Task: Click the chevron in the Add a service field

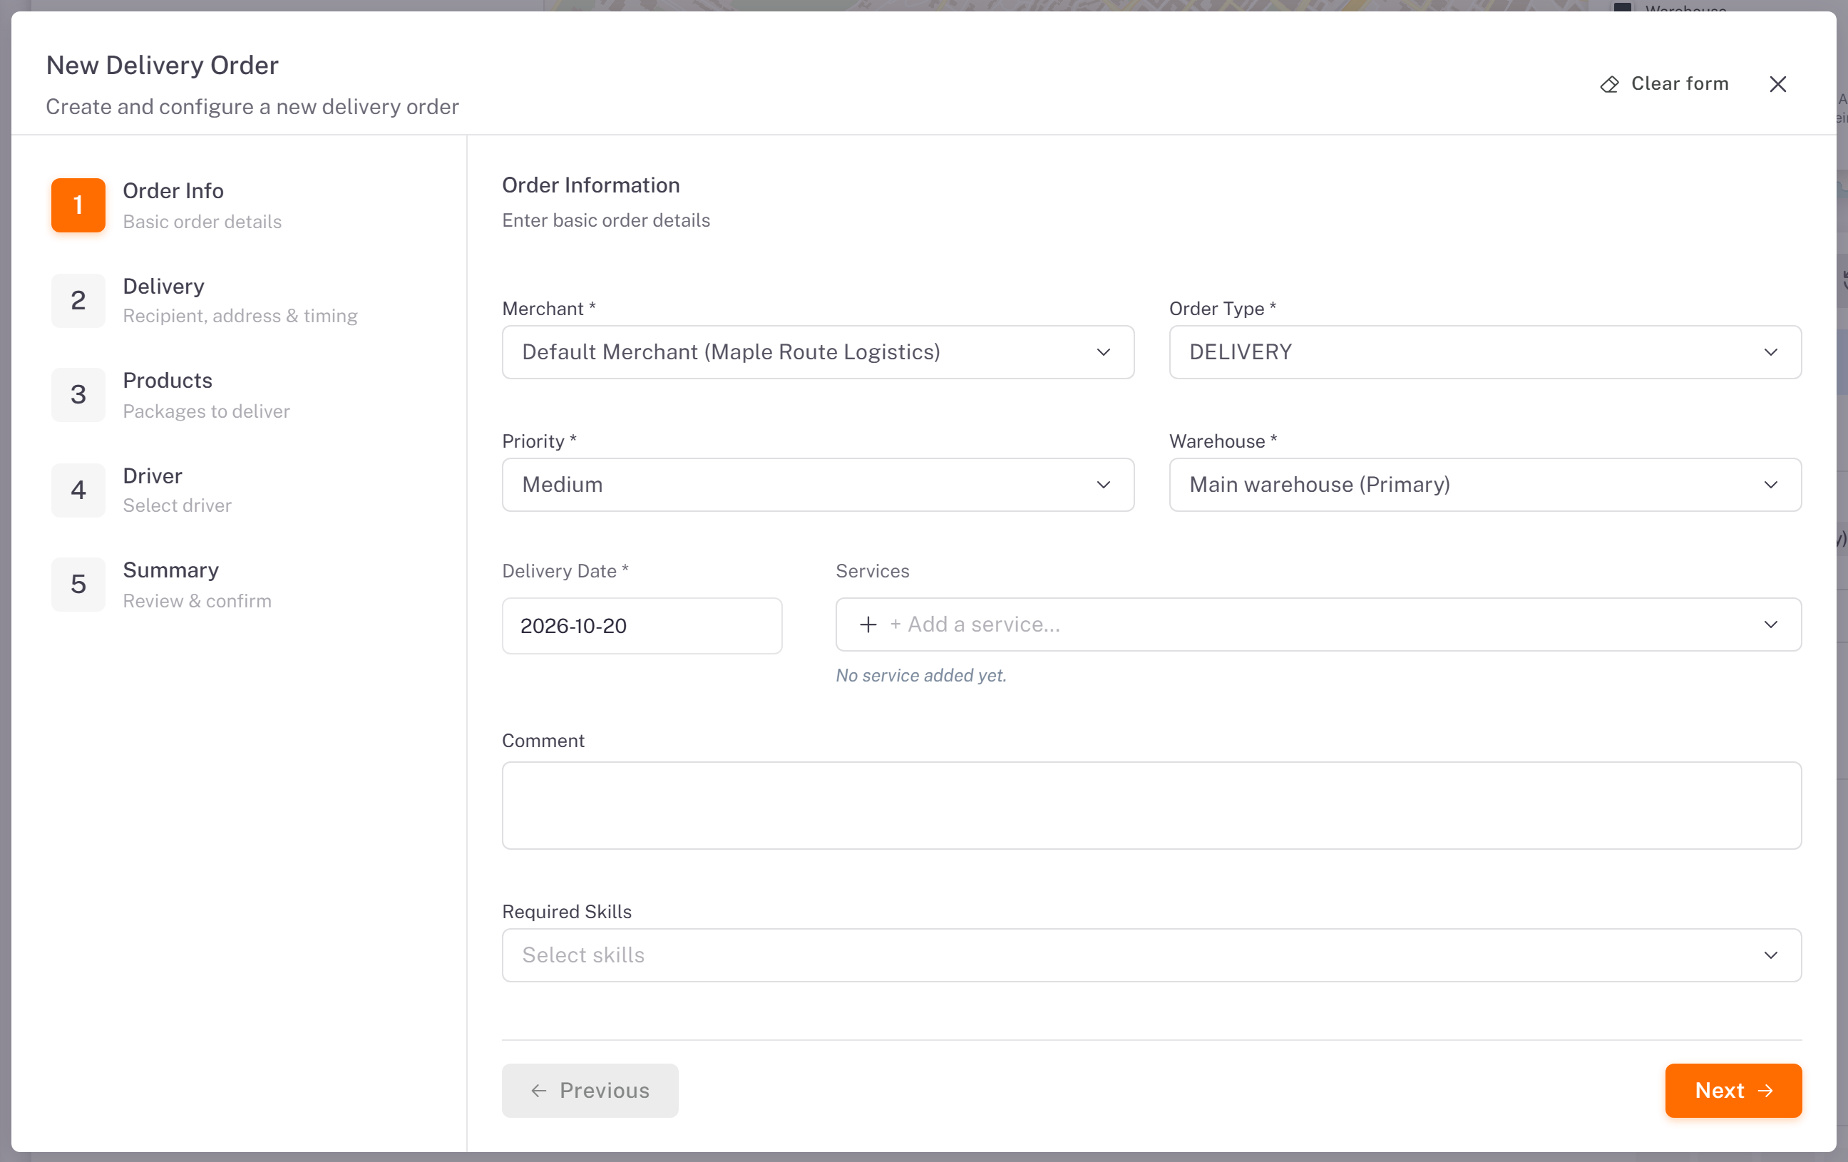Action: pos(1770,624)
